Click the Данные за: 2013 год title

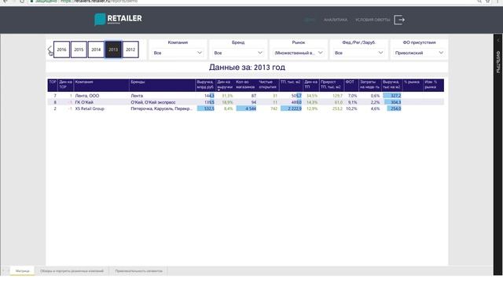click(x=247, y=67)
